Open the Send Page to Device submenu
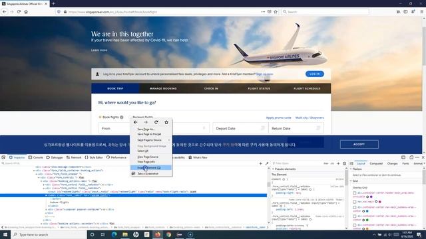 click(151, 140)
